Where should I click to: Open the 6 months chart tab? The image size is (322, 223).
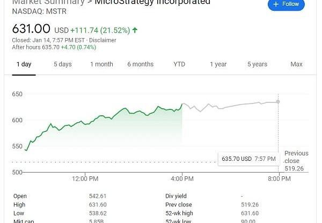tap(140, 64)
